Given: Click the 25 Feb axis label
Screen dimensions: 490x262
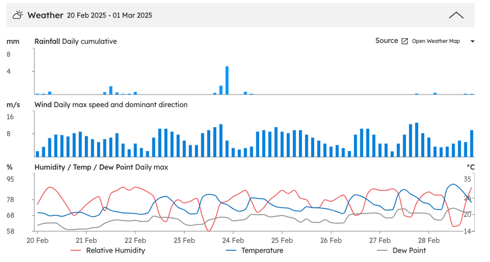Looking at the screenshot, I should (282, 240).
